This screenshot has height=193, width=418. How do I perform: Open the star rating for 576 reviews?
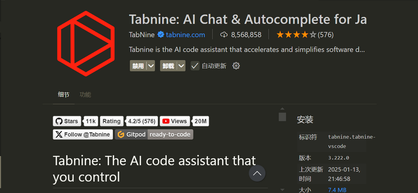pos(305,35)
